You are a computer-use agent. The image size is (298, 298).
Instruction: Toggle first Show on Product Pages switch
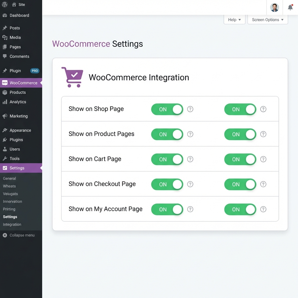click(167, 134)
